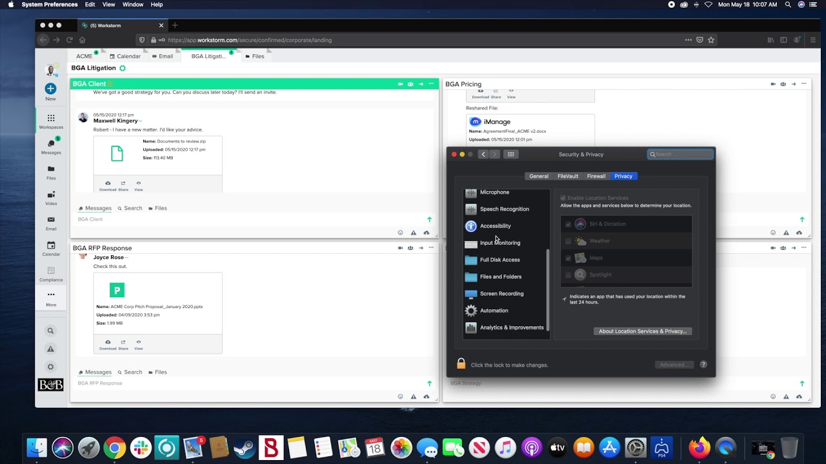Open Video in the Workstorm sidebar
826x464 pixels.
pos(51,198)
